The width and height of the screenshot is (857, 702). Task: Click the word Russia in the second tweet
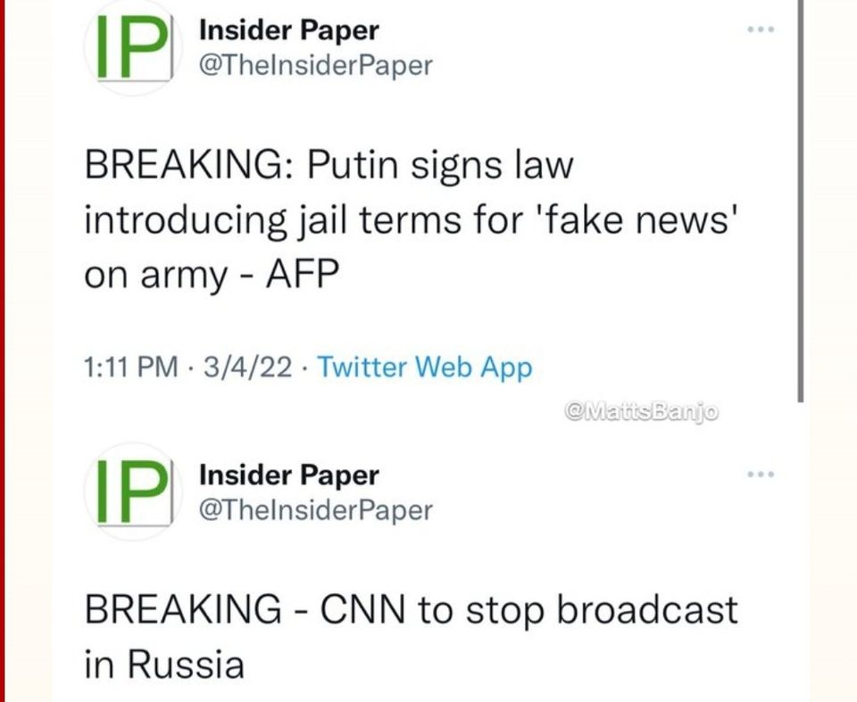[x=185, y=665]
